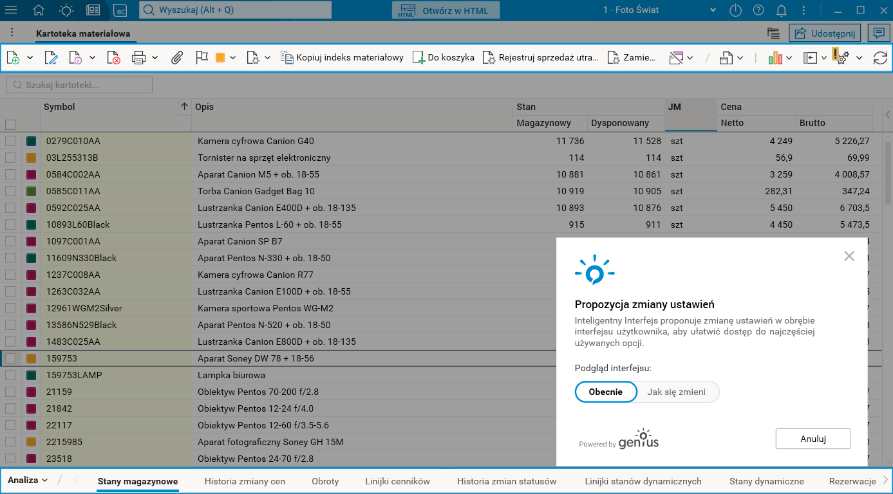The width and height of the screenshot is (893, 494).
Task: Expand the new document dropdown arrow
Action: click(x=30, y=58)
